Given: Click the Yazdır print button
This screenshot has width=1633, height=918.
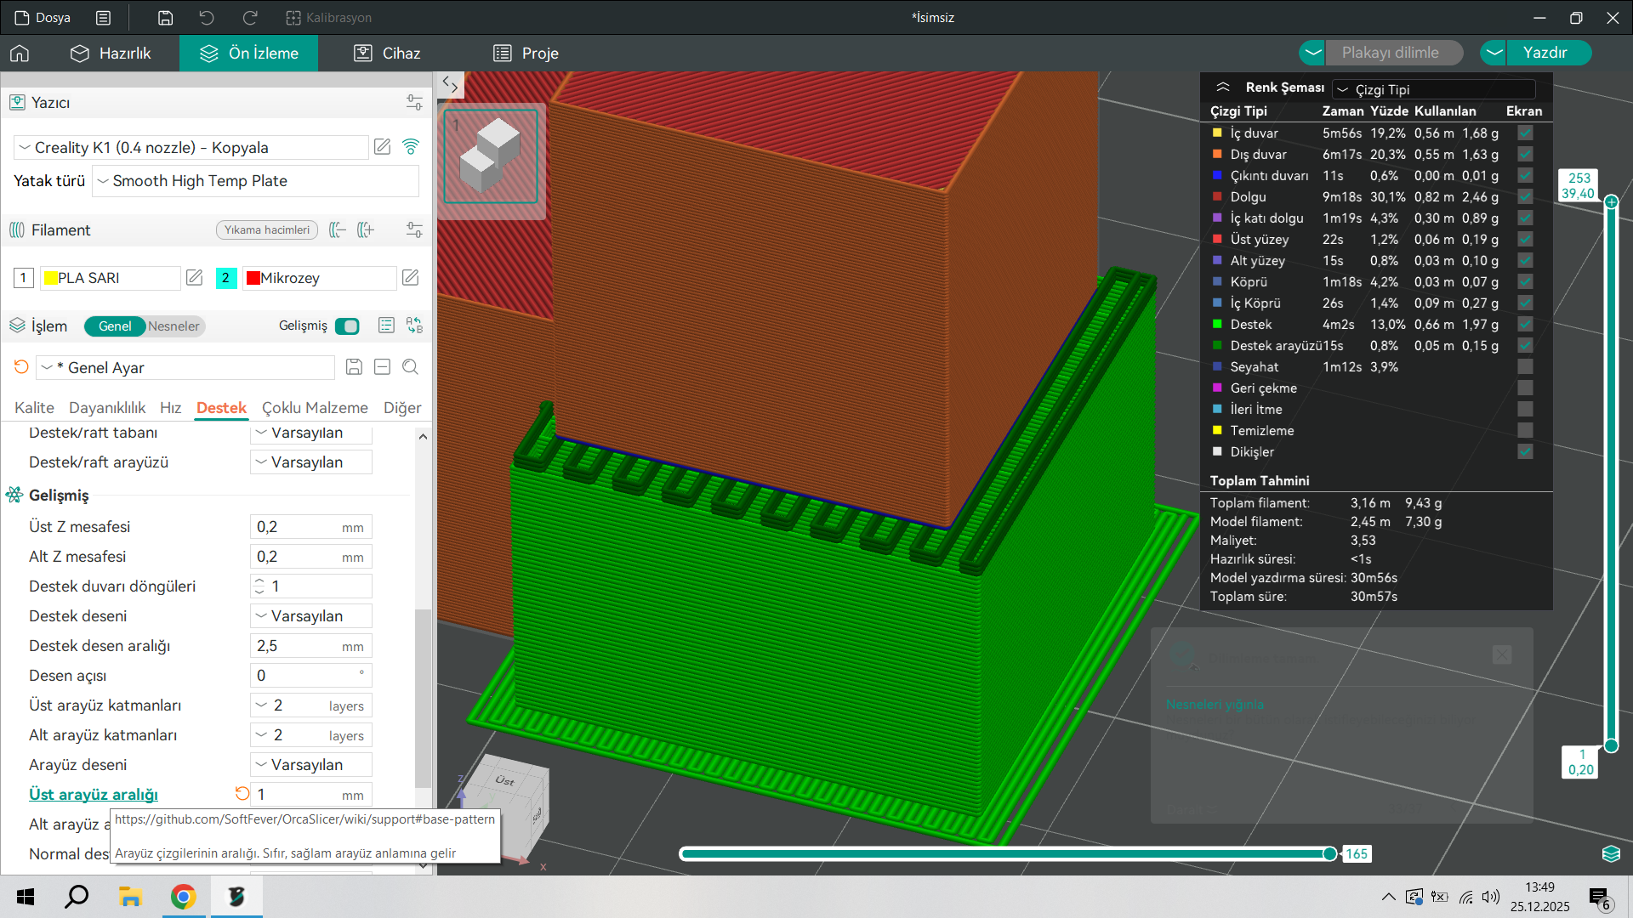Looking at the screenshot, I should [1545, 53].
